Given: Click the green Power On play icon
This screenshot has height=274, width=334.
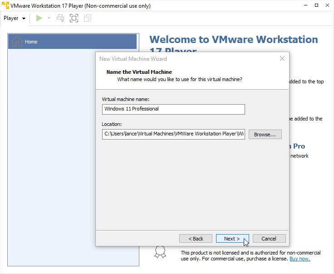Looking at the screenshot, I should point(39,18).
